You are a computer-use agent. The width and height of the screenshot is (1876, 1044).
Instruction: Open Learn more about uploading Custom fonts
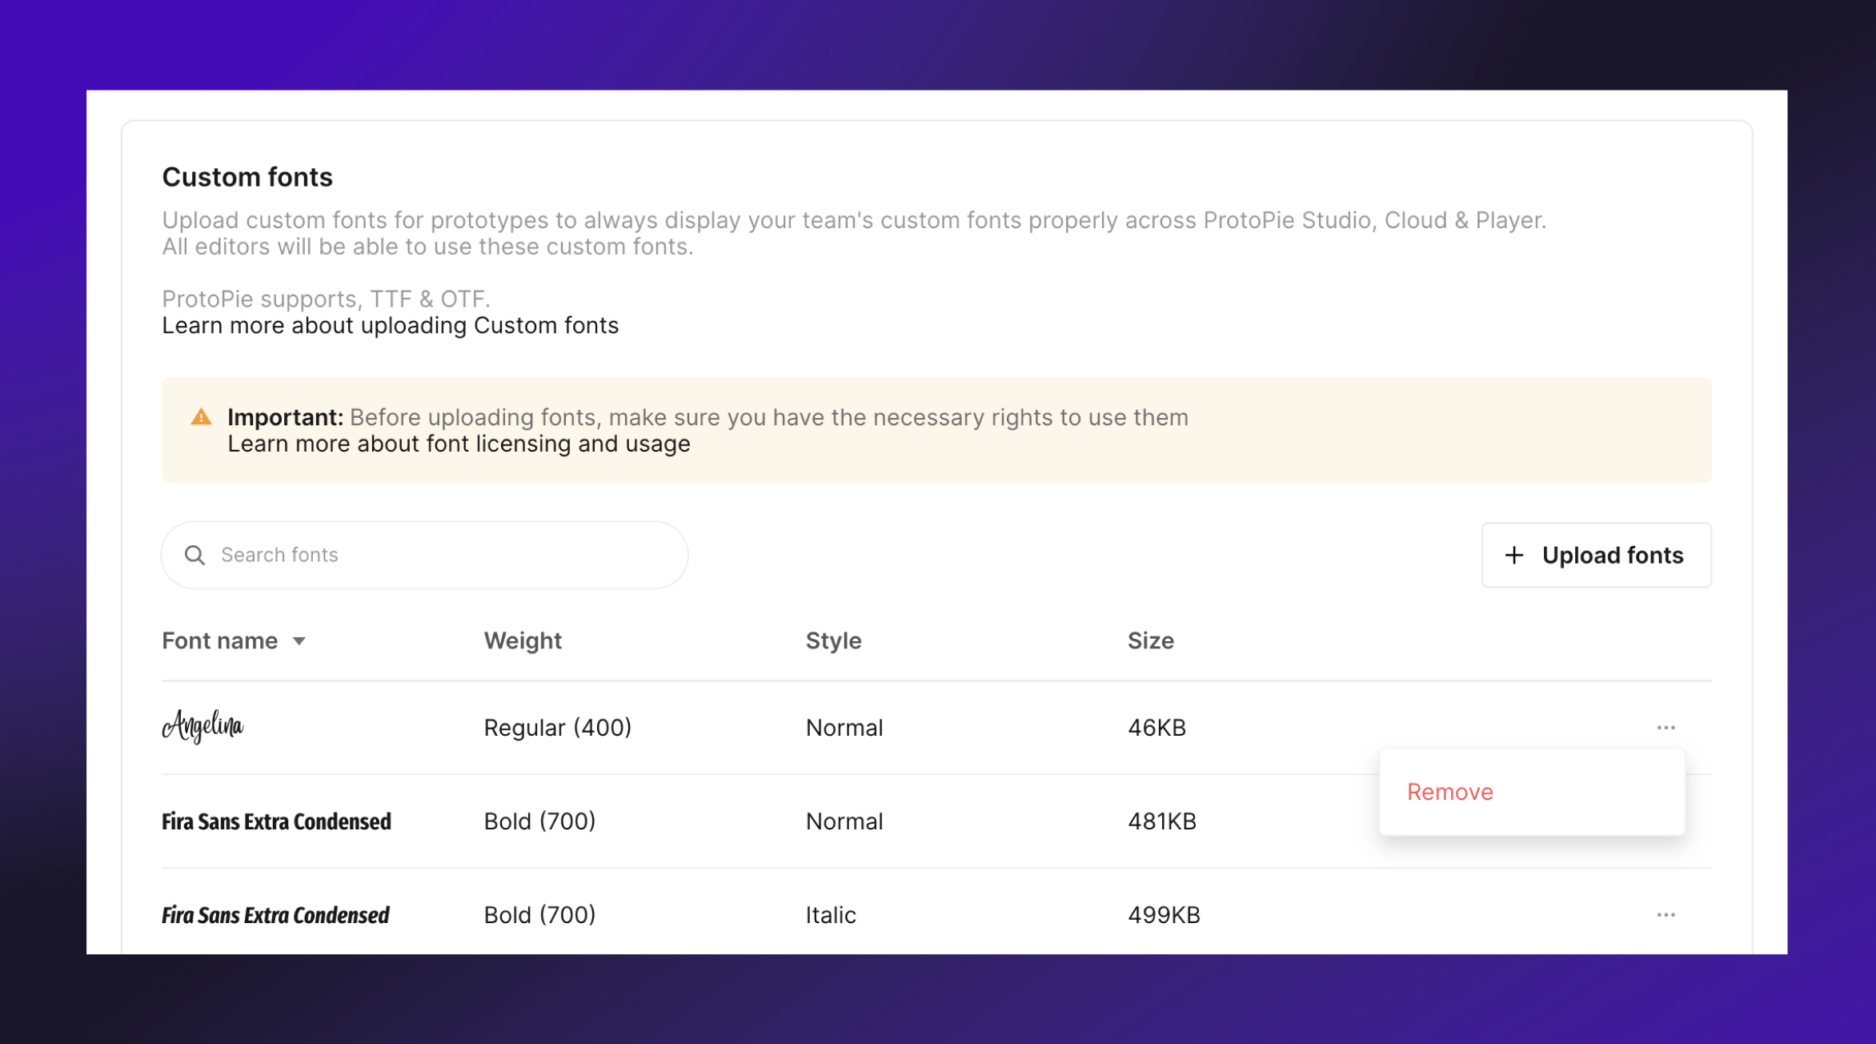coord(390,326)
